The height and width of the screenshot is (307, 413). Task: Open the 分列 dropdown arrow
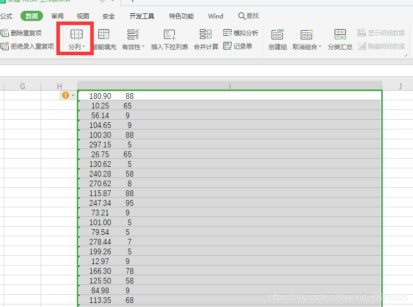[84, 47]
